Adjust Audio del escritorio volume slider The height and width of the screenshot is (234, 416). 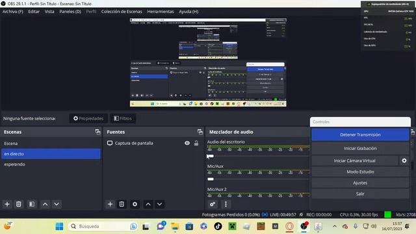pos(211,156)
